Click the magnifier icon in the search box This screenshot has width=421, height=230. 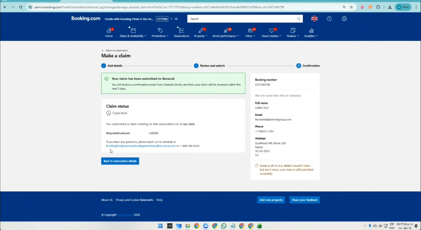coord(298,19)
